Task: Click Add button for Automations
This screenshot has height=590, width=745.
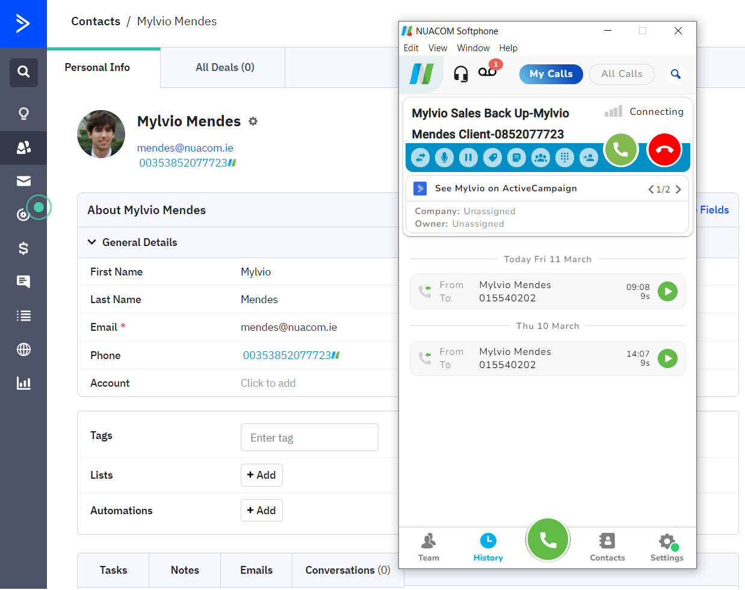Action: coord(261,511)
